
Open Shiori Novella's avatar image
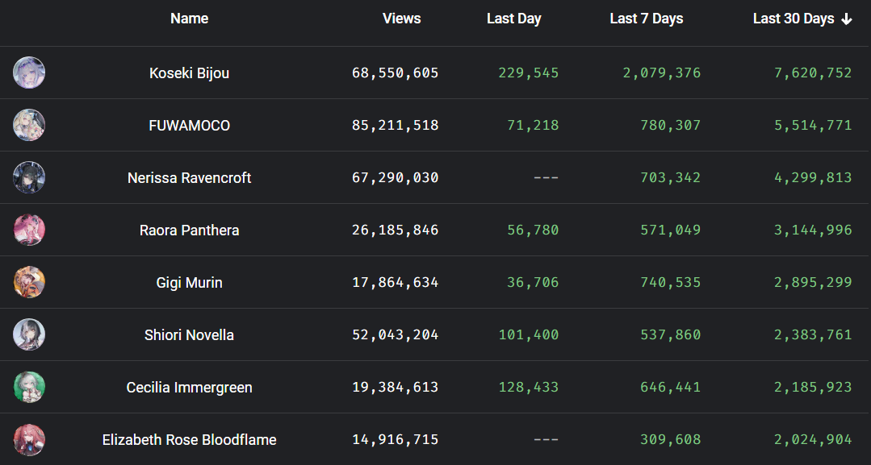(x=29, y=334)
